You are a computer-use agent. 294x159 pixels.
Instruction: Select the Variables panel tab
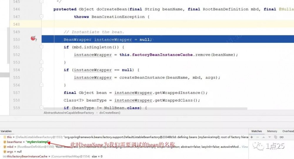pyautogui.click(x=6, y=131)
